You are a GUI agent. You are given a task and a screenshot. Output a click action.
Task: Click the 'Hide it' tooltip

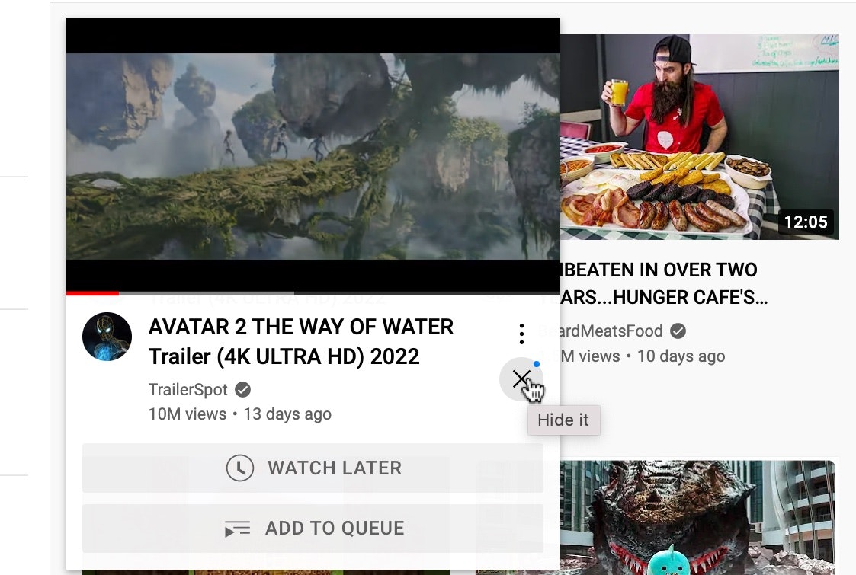tap(563, 420)
